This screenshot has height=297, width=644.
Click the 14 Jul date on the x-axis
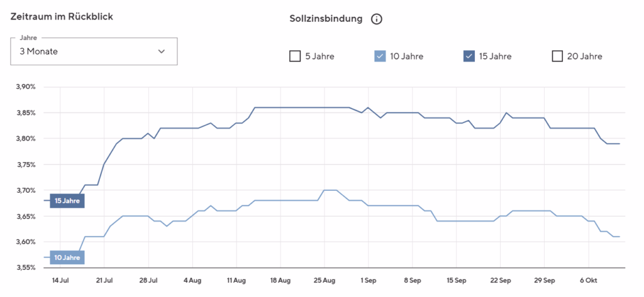click(60, 279)
